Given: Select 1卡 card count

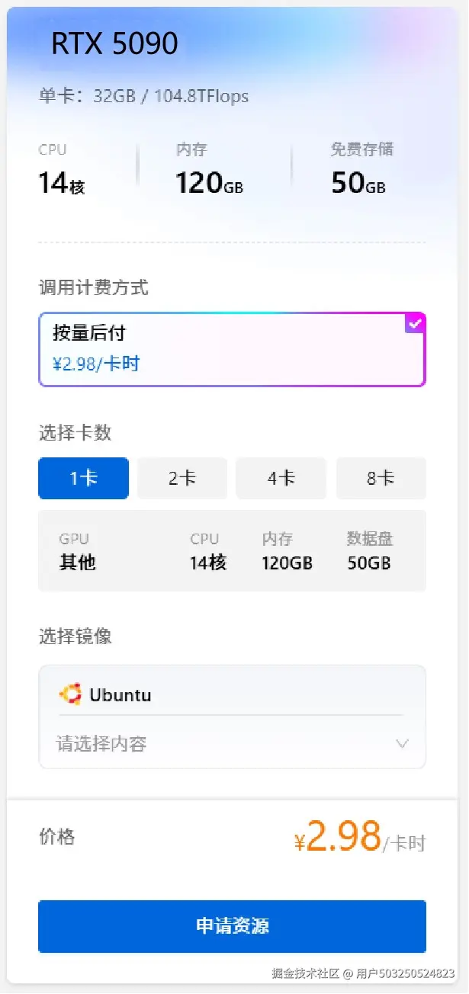Looking at the screenshot, I should [83, 478].
